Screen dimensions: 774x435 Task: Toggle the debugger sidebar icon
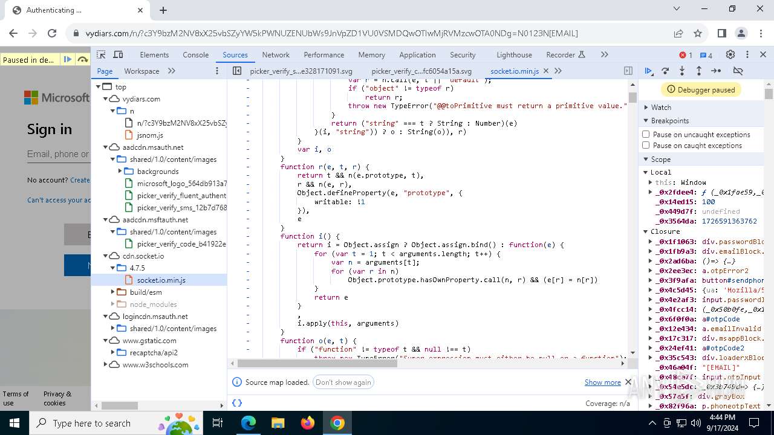(x=628, y=71)
